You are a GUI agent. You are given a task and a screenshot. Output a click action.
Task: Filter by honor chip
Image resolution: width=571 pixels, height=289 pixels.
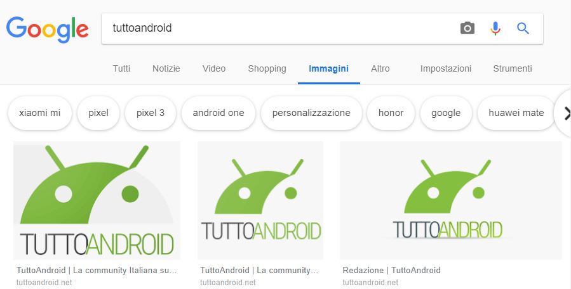391,113
